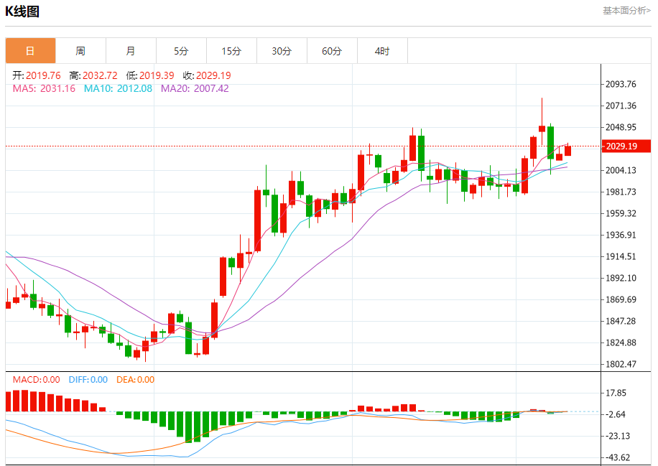
Task: Open the 4时 interval tab
Action: pos(383,51)
